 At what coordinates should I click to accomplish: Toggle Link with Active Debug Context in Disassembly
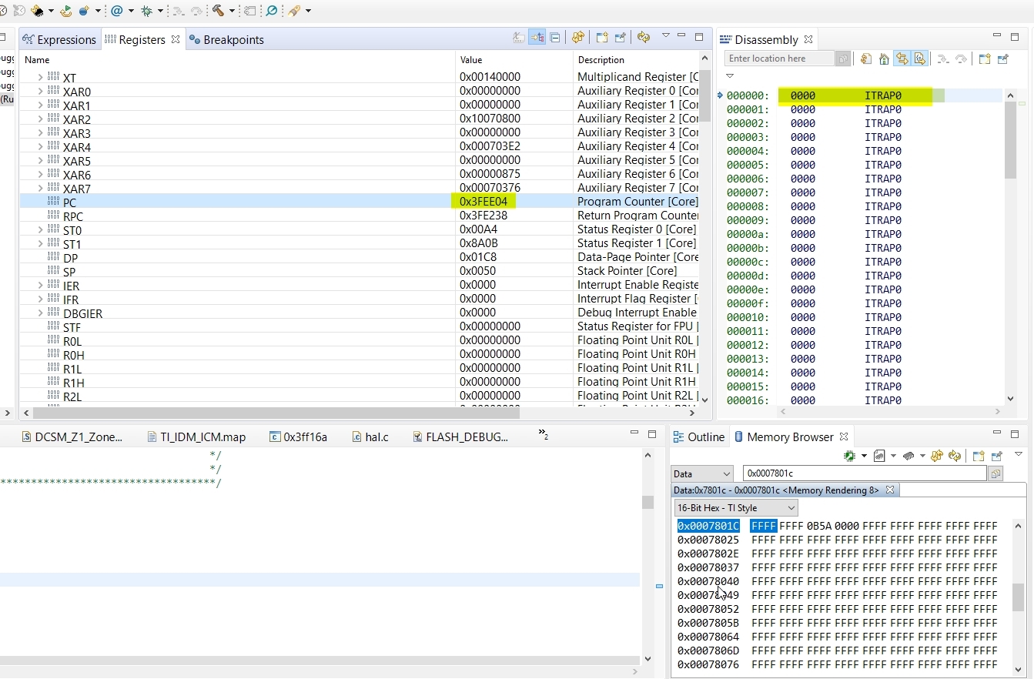(902, 59)
